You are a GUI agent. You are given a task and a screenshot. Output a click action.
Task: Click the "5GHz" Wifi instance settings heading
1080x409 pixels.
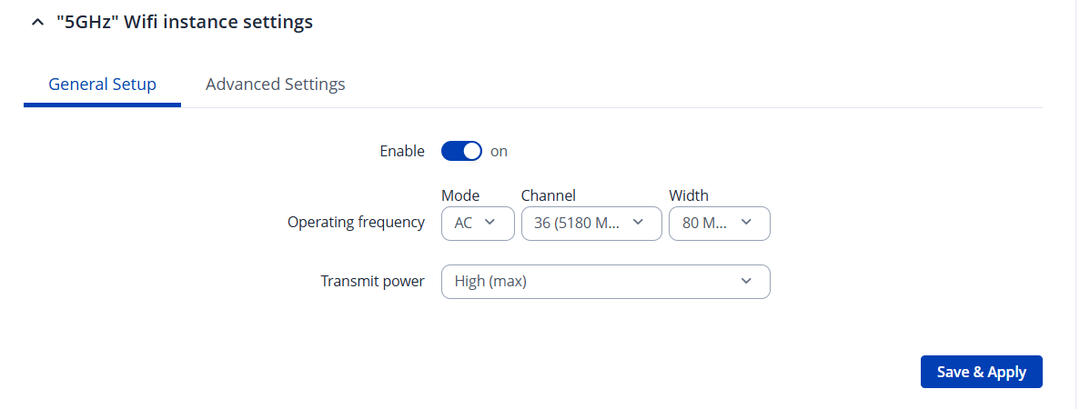pos(185,22)
